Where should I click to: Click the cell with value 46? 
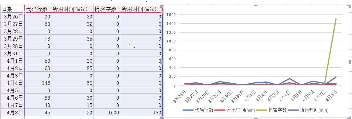point(38,113)
